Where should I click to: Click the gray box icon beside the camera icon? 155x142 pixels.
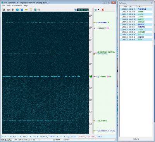point(9,10)
